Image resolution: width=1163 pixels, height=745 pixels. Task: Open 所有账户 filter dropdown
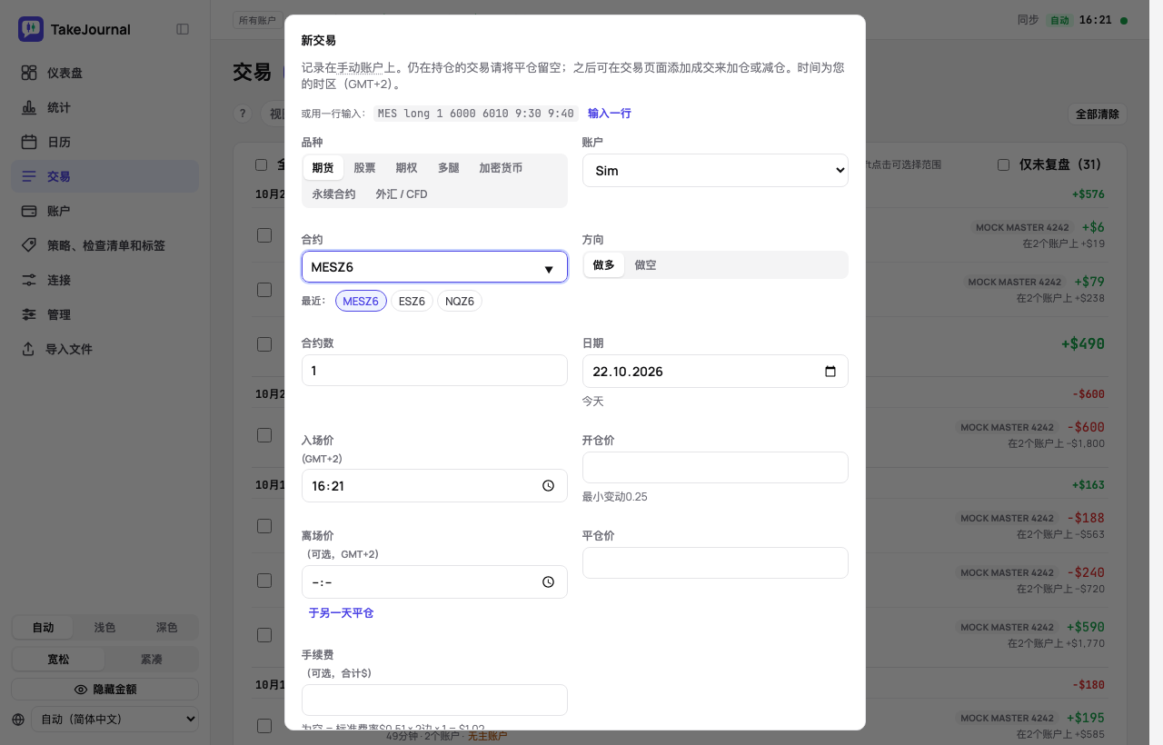258,20
